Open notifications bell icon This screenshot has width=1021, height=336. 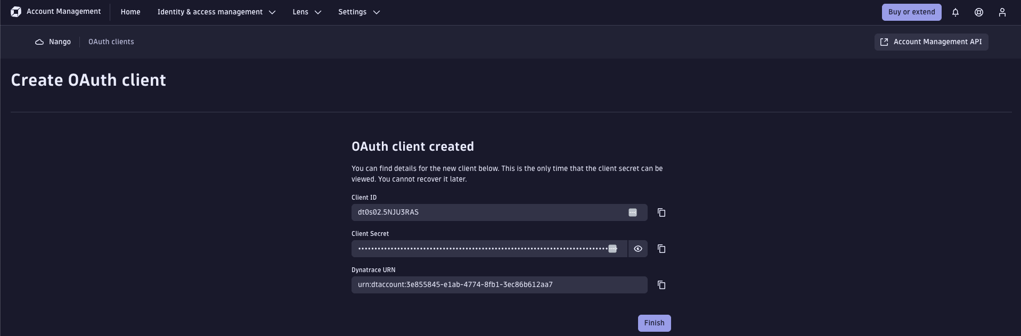tap(955, 12)
